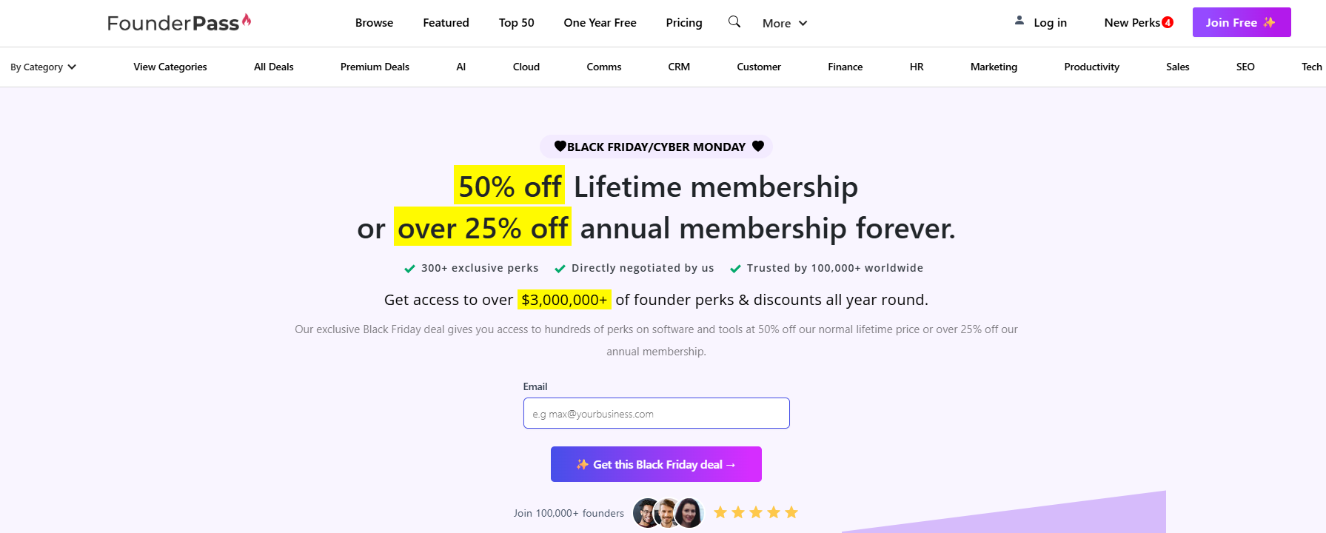This screenshot has width=1326, height=533.
Task: Click the Email input field
Action: click(656, 413)
